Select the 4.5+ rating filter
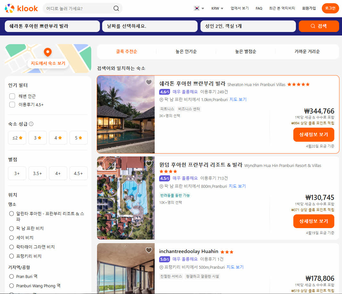 (x=78, y=173)
